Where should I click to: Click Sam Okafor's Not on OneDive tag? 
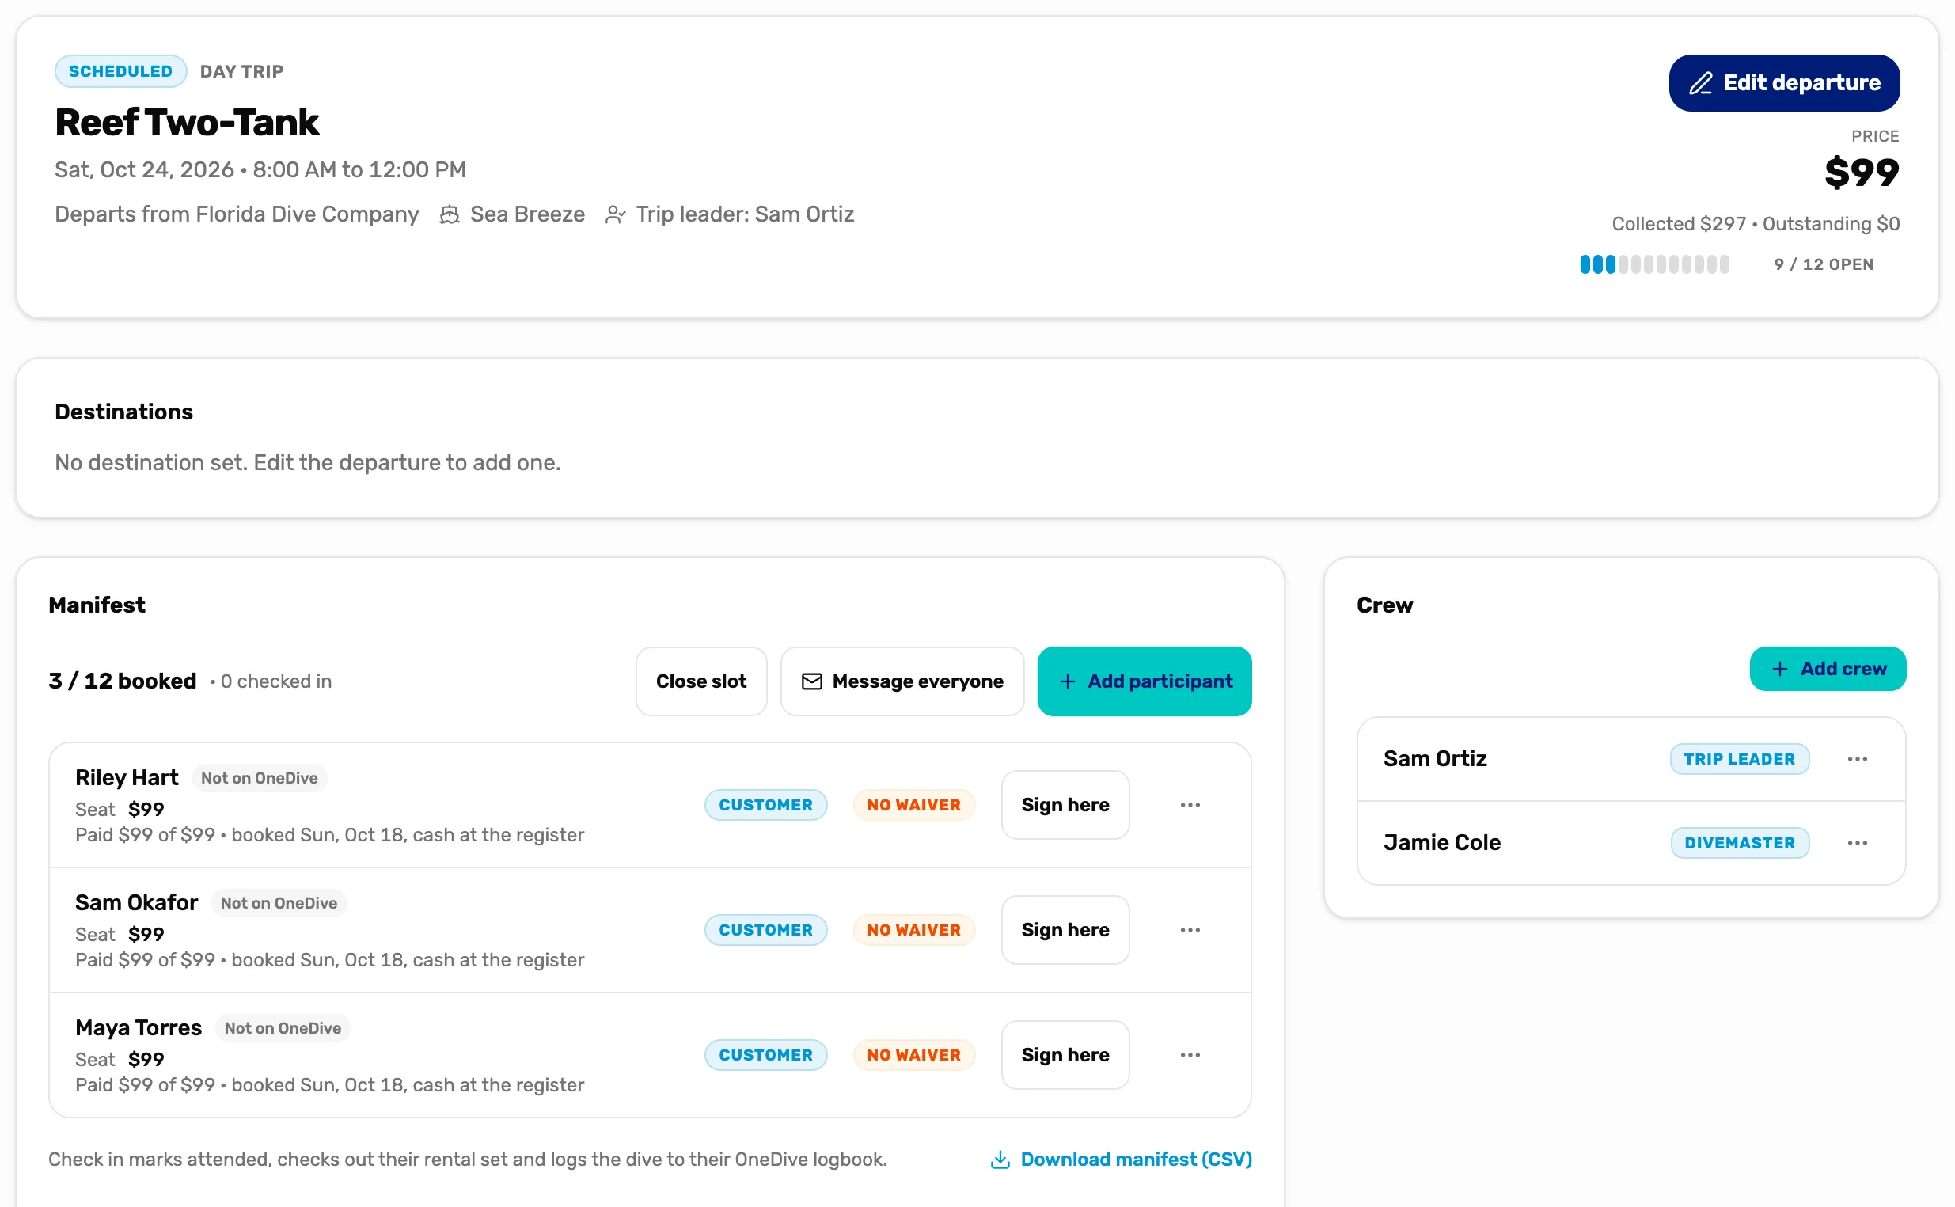point(279,904)
